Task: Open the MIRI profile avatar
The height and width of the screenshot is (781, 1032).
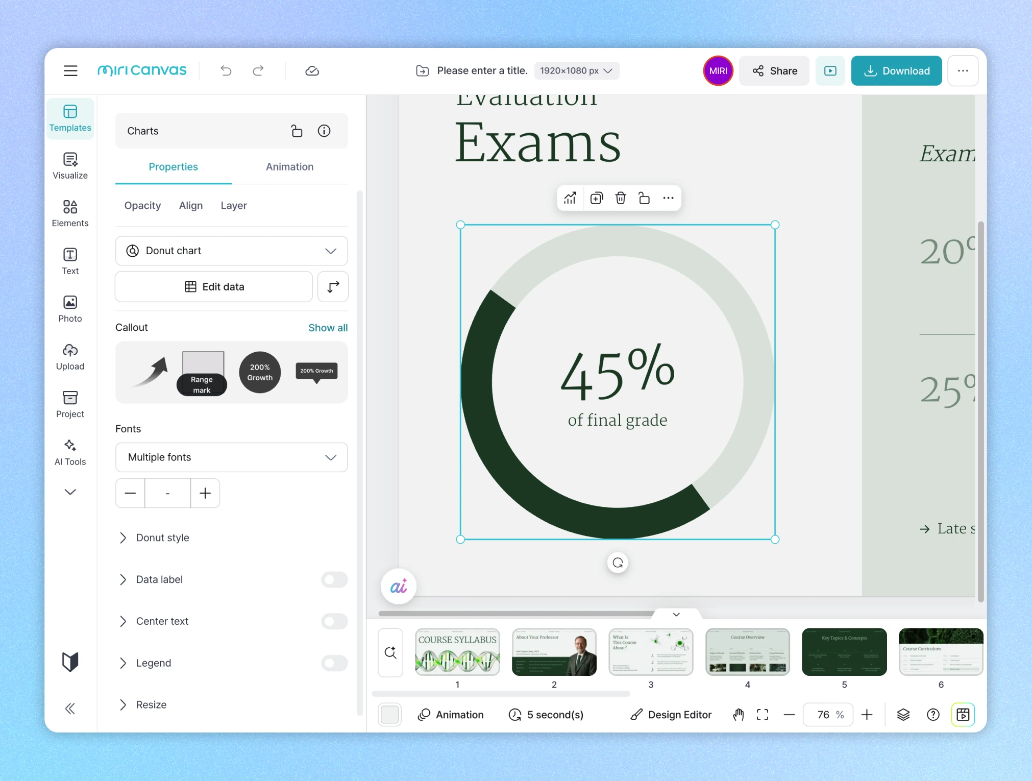Action: pyautogui.click(x=718, y=70)
